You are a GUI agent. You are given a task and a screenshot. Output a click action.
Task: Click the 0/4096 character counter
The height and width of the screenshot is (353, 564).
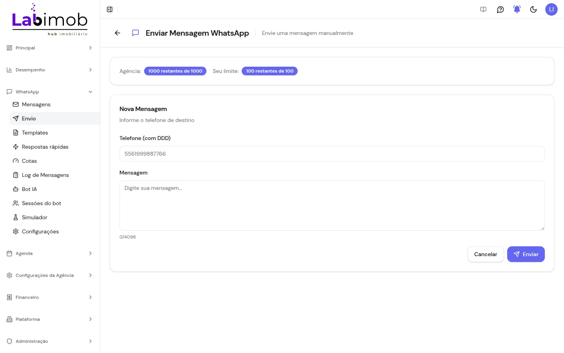click(128, 237)
